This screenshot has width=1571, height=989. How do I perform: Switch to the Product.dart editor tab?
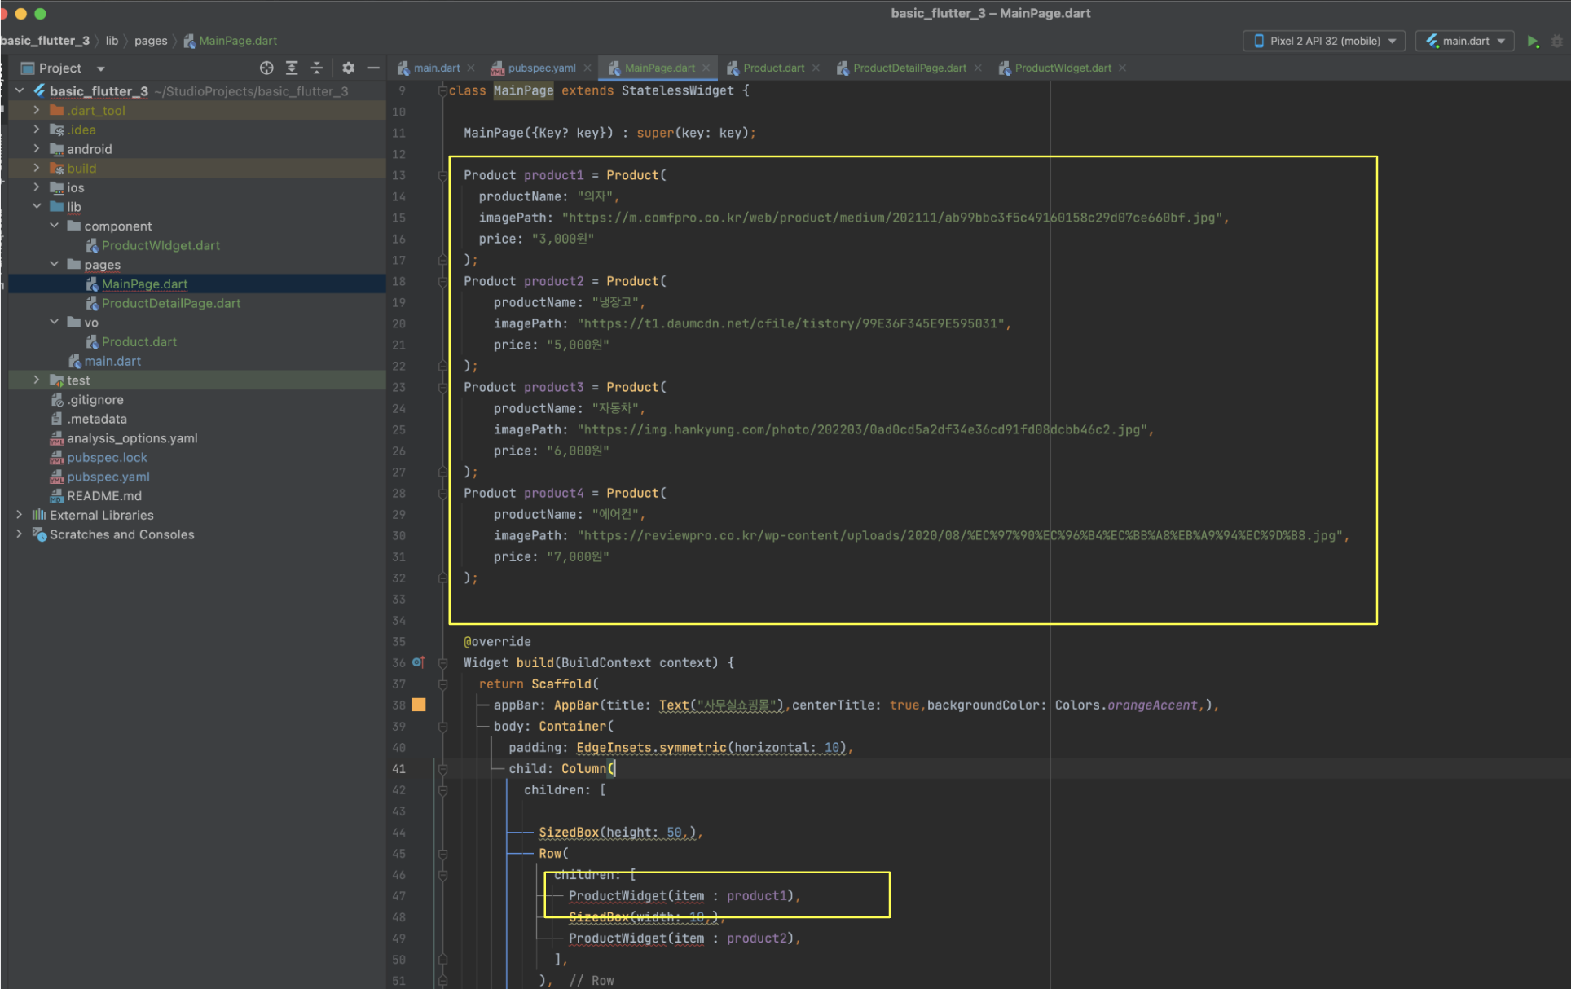772,68
